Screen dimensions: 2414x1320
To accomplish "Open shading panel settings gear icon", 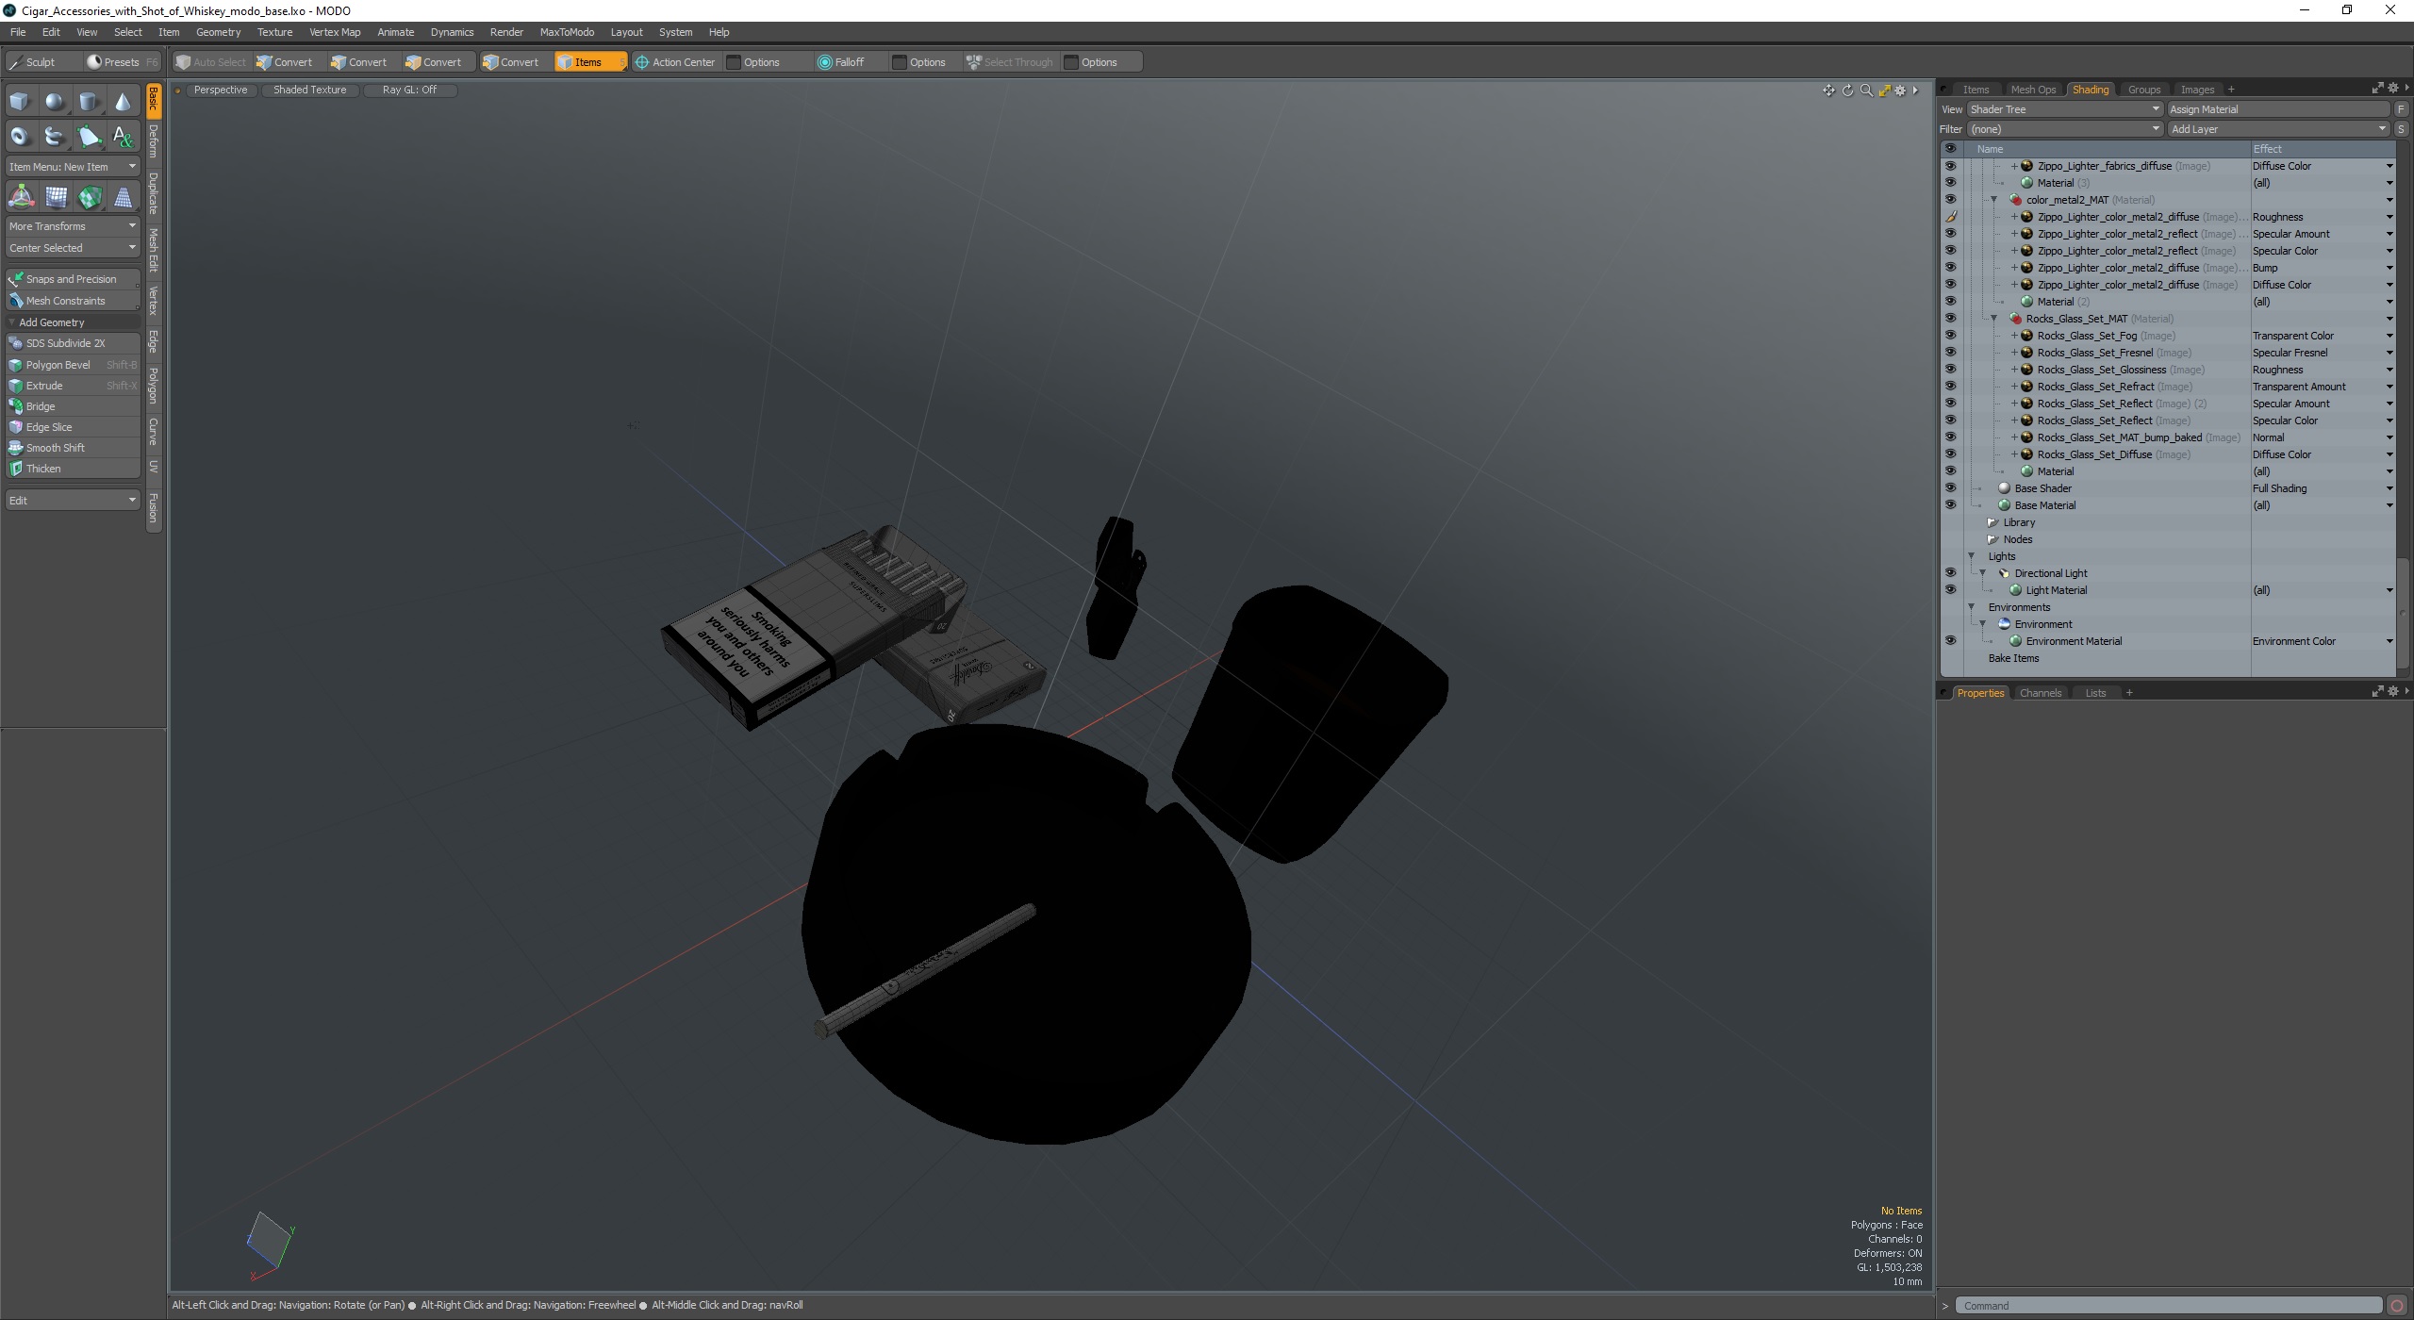I will 2392,89.
